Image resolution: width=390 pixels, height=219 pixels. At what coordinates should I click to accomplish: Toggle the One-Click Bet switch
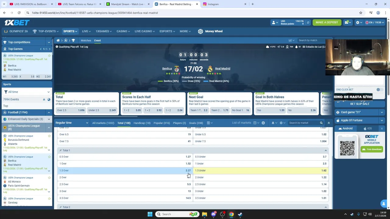379,90
